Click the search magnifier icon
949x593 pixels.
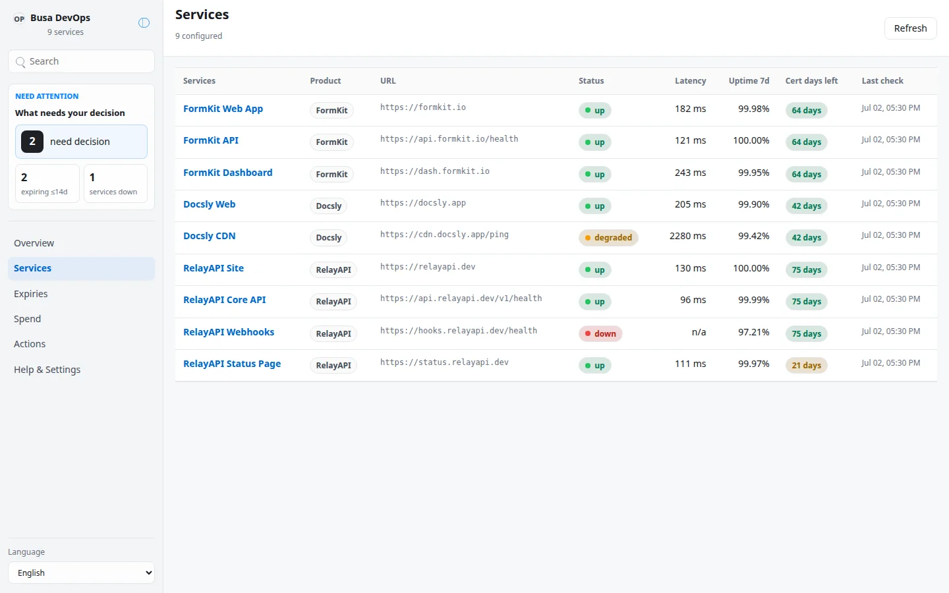tap(20, 62)
